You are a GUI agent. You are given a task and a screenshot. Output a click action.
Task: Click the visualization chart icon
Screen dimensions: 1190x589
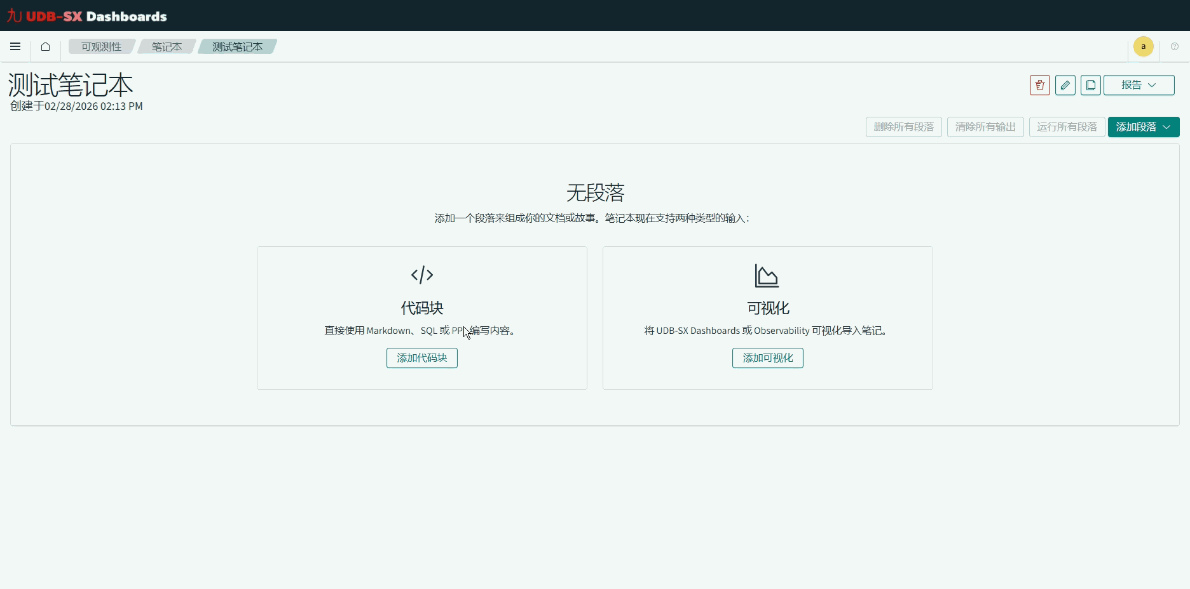pyautogui.click(x=767, y=275)
